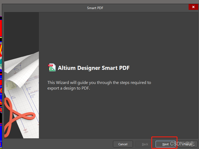Click the Altium Designer Smart PDF heading
This screenshot has width=199, height=149.
pyautogui.click(x=94, y=68)
